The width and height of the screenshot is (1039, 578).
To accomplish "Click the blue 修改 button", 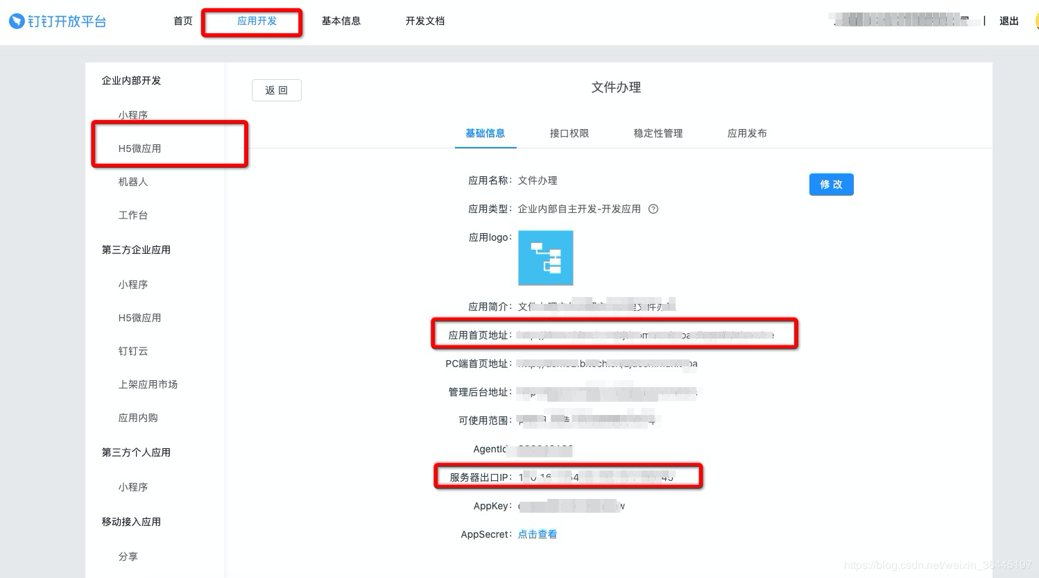I will (x=832, y=185).
